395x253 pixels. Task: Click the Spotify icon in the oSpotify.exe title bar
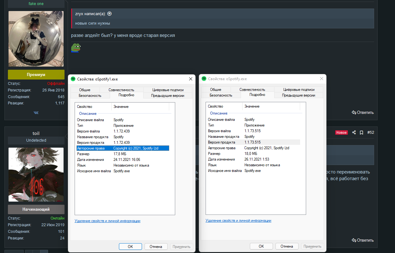tap(204, 79)
